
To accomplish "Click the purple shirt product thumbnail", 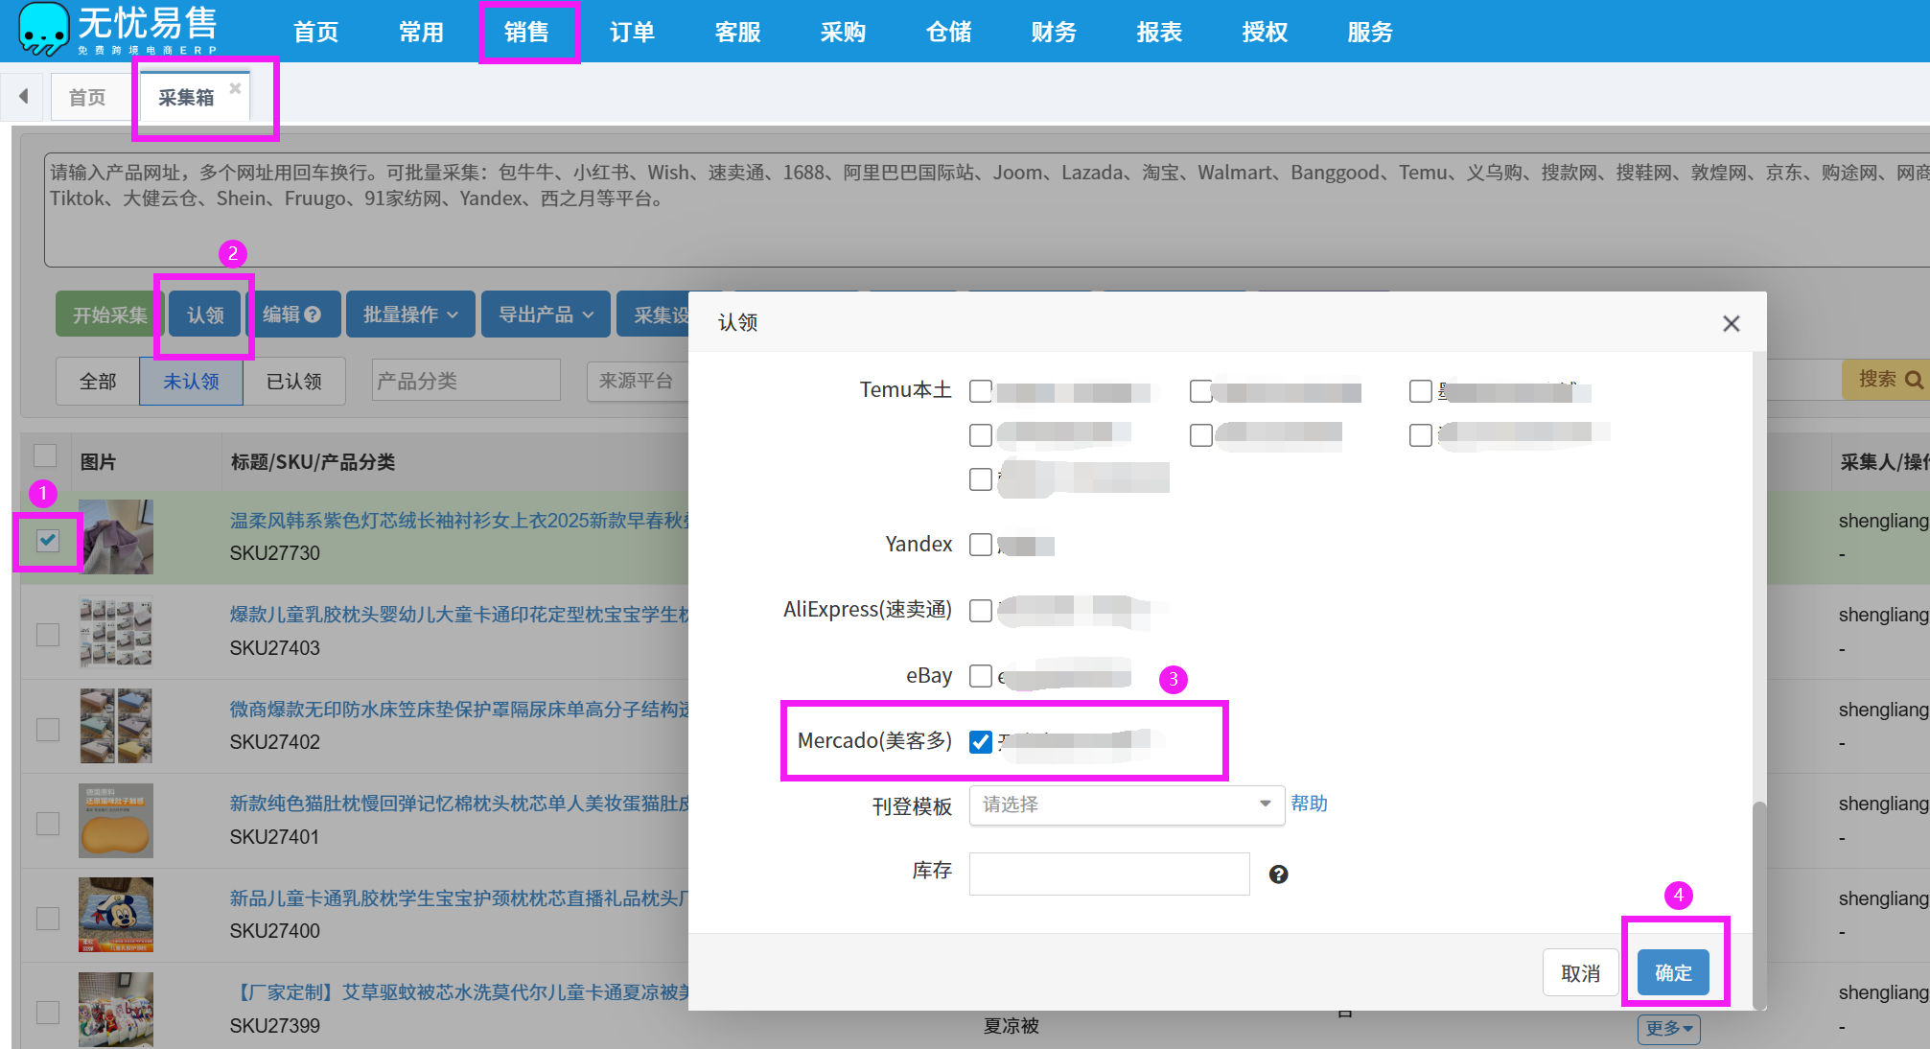I will tap(116, 537).
